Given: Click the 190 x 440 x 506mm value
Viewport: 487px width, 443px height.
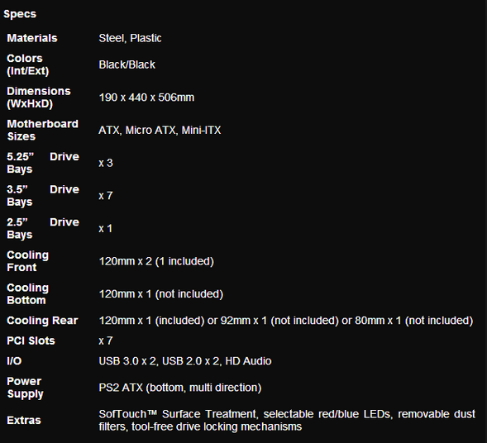Looking at the screenshot, I should coord(146,98).
